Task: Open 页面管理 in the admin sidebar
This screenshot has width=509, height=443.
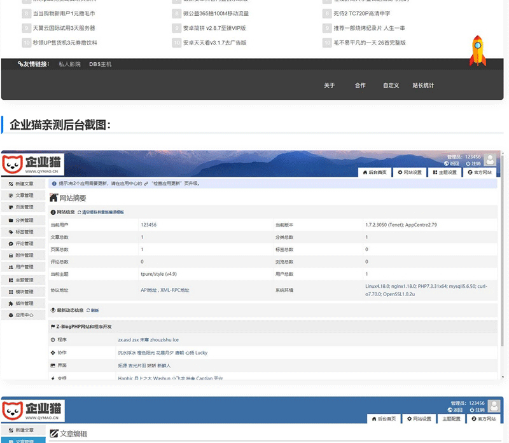Action: click(23, 207)
